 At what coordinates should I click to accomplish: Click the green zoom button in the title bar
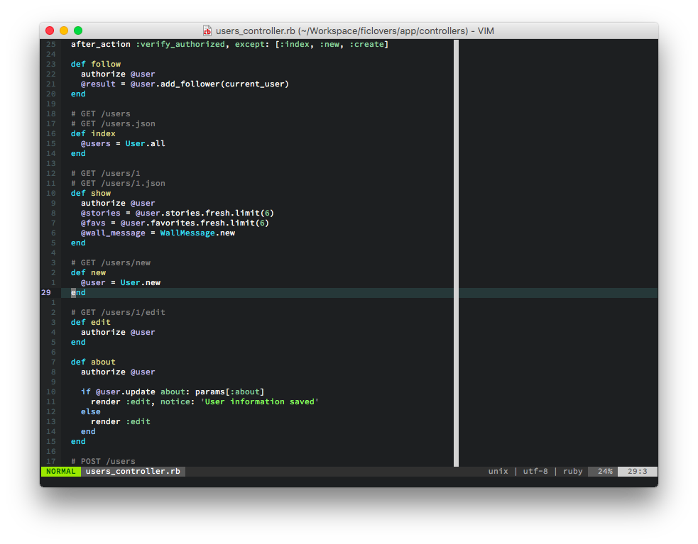pos(77,30)
